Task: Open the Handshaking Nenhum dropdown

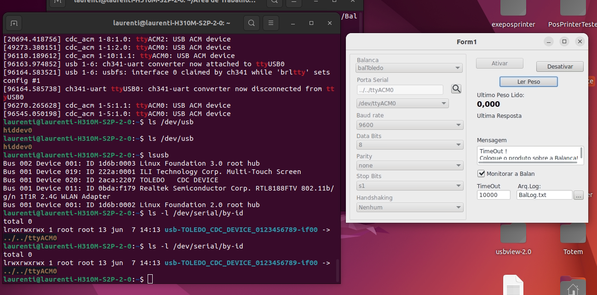Action: click(x=409, y=207)
